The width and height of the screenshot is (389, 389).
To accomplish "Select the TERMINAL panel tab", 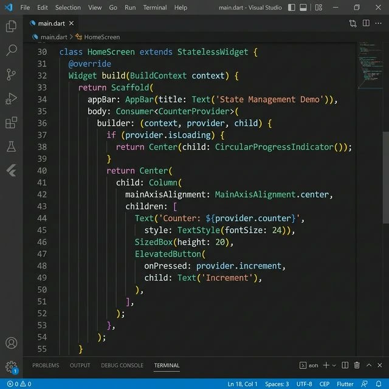I will [x=167, y=365].
